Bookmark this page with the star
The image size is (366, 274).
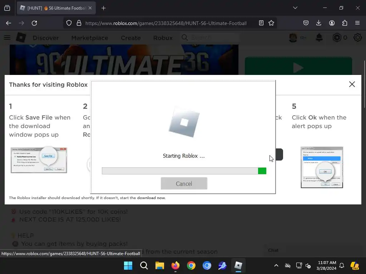point(271,23)
